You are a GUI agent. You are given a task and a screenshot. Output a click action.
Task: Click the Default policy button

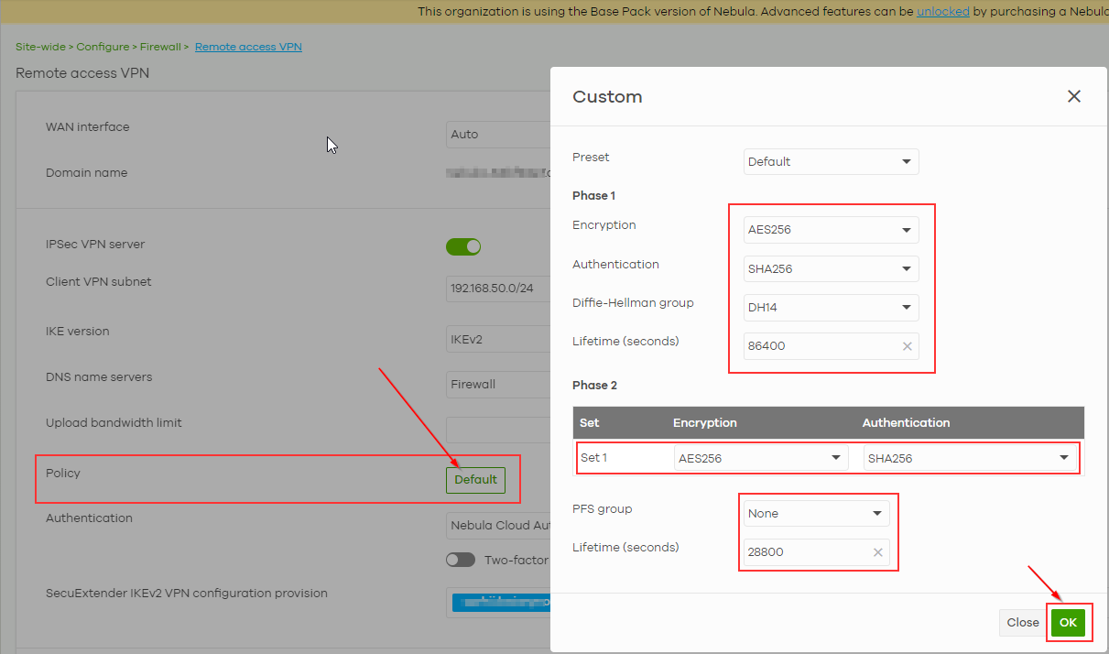475,480
